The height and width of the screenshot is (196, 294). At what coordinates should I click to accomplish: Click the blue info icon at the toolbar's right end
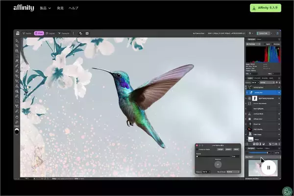point(277,33)
